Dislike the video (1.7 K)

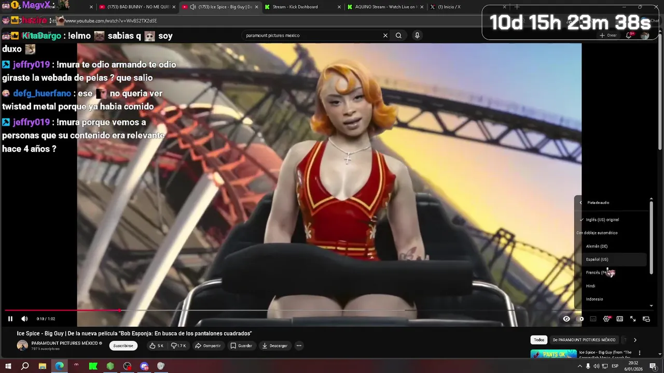pos(178,346)
